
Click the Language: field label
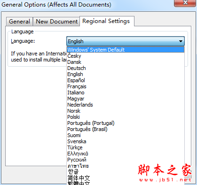[23, 41]
